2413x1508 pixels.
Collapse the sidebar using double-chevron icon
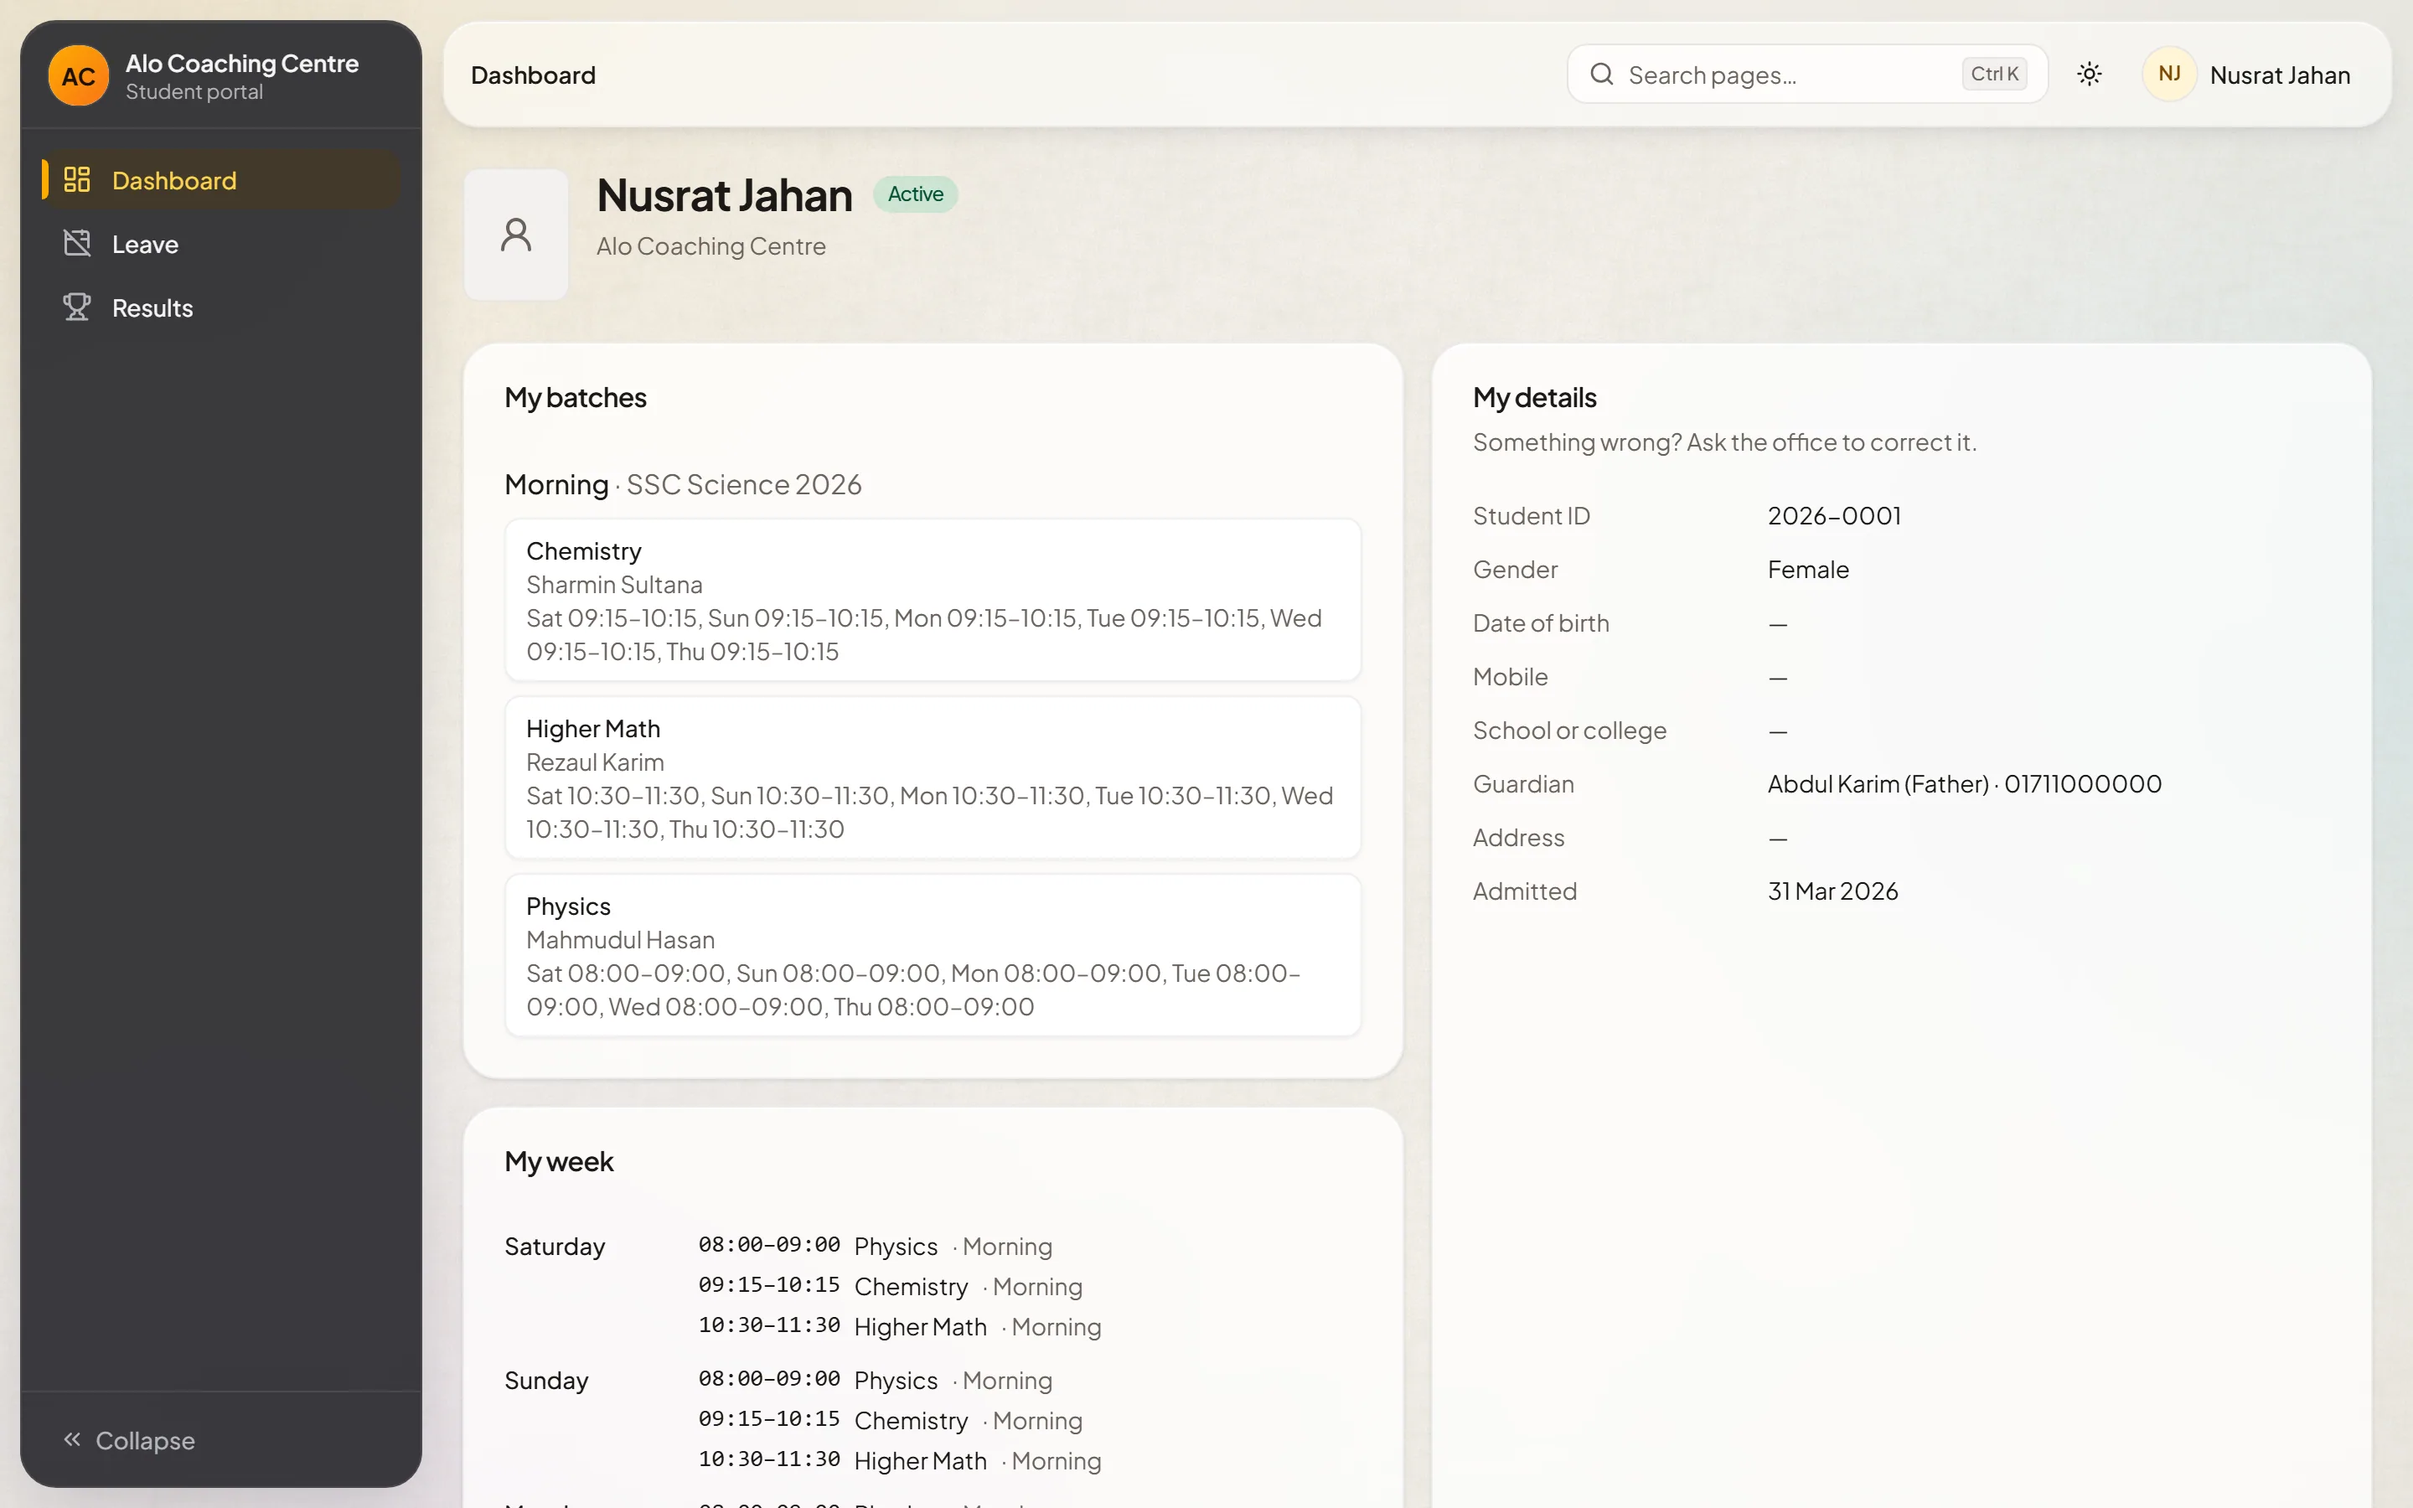(x=72, y=1439)
